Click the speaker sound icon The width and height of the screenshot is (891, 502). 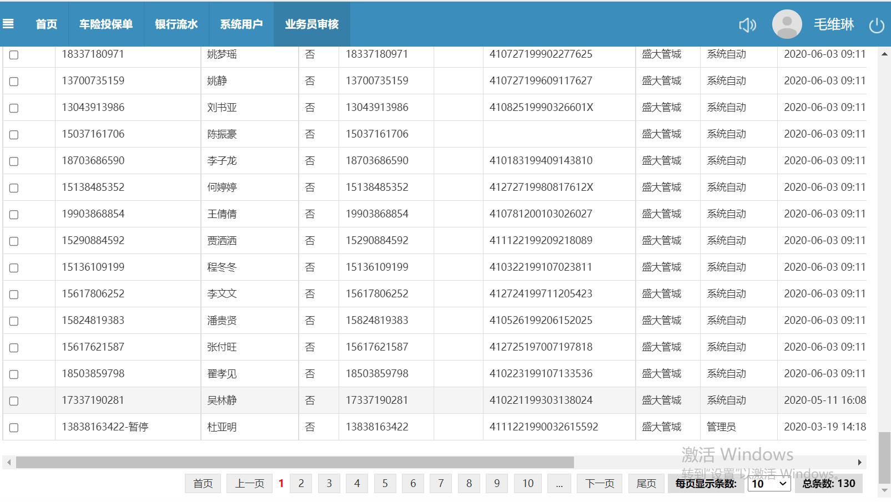[747, 25]
